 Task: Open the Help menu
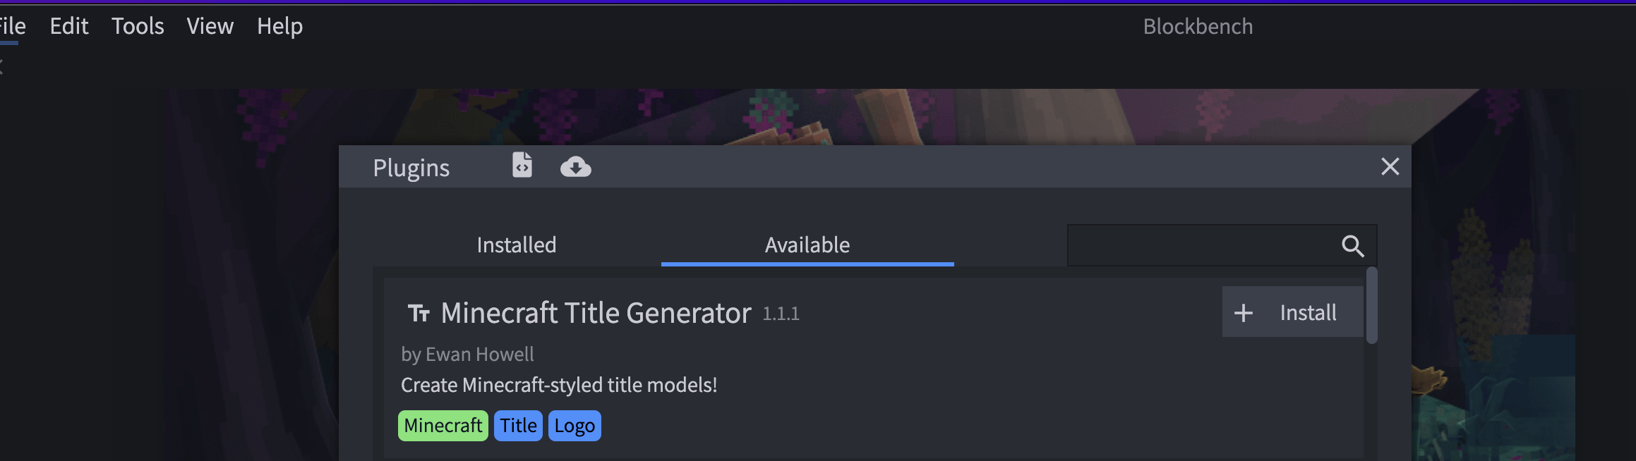click(279, 26)
